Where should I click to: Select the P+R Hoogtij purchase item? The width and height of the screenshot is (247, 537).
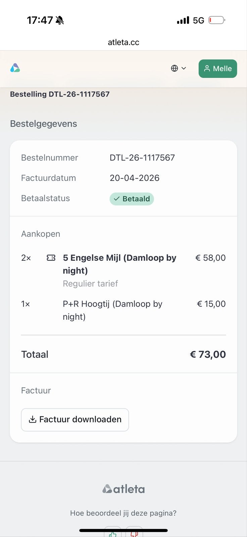pyautogui.click(x=123, y=310)
